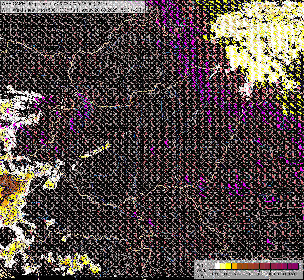This screenshot has width=304, height=280.
Task: Select the pale yellow 200–300 legend swatch
Action: 223,266
